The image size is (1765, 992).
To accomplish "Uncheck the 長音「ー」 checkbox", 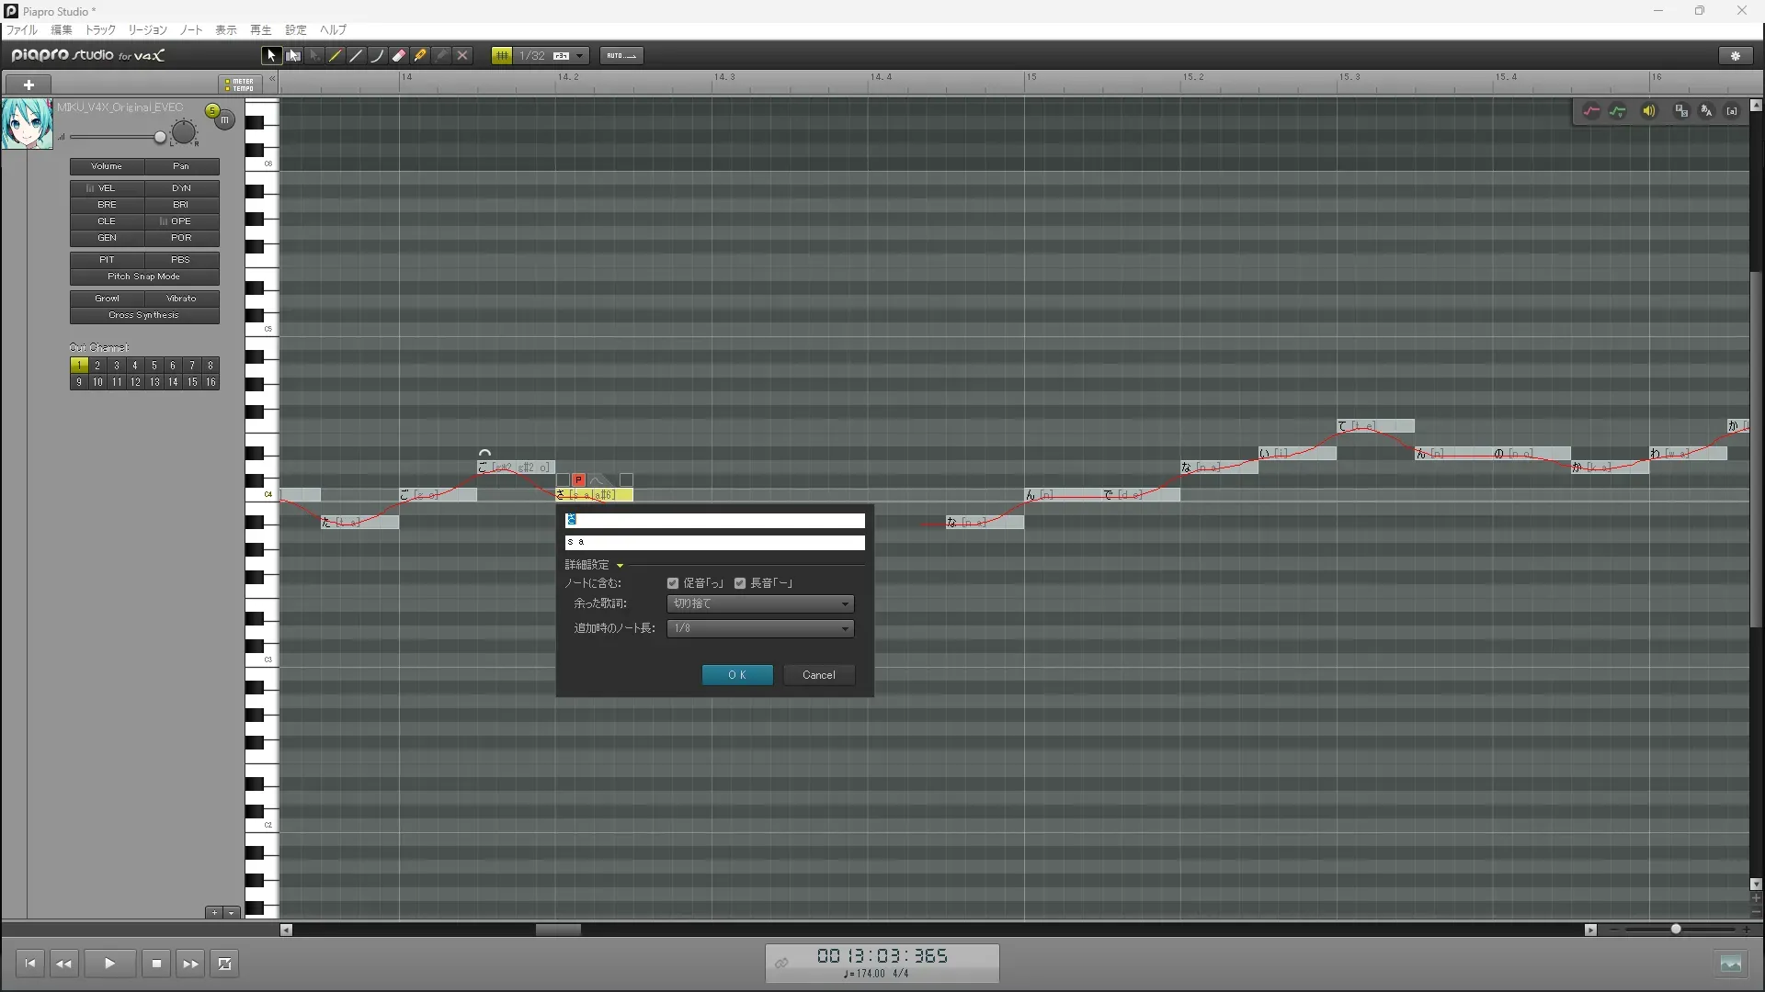I will (x=740, y=583).
